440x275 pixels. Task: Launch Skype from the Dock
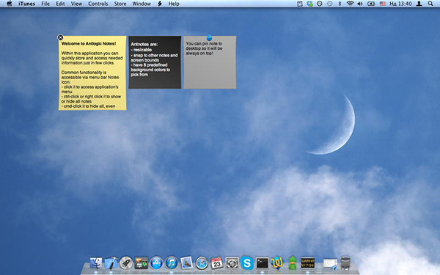pyautogui.click(x=247, y=263)
